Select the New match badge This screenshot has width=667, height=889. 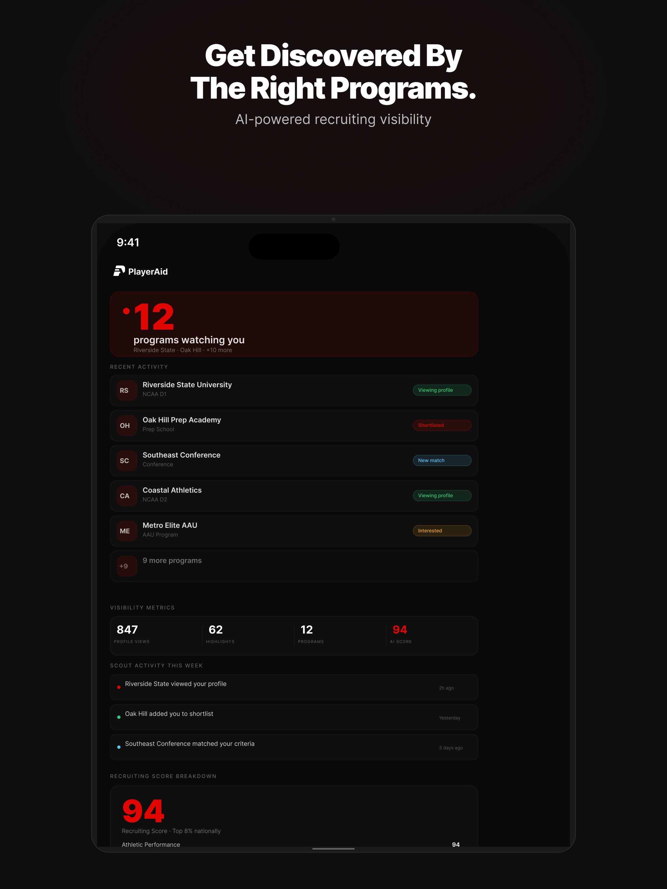tap(442, 460)
